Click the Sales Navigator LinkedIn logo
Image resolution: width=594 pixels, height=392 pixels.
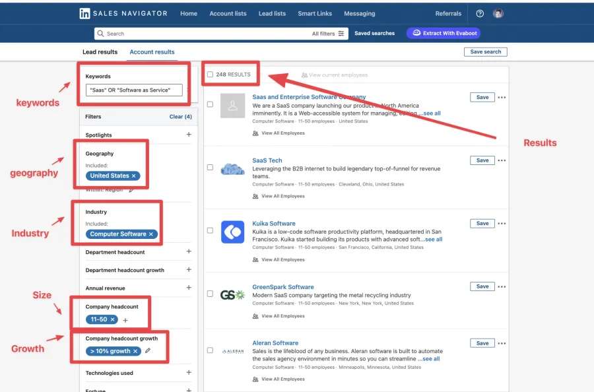pos(86,13)
